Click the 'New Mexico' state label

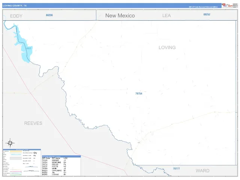coord(120,15)
